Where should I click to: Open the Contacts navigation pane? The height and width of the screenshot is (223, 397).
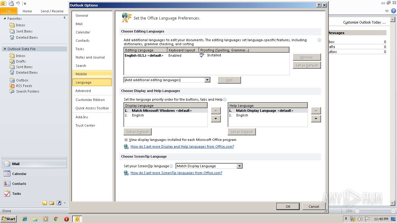34,184
